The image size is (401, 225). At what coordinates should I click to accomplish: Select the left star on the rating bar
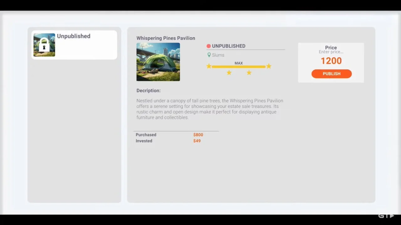209,66
